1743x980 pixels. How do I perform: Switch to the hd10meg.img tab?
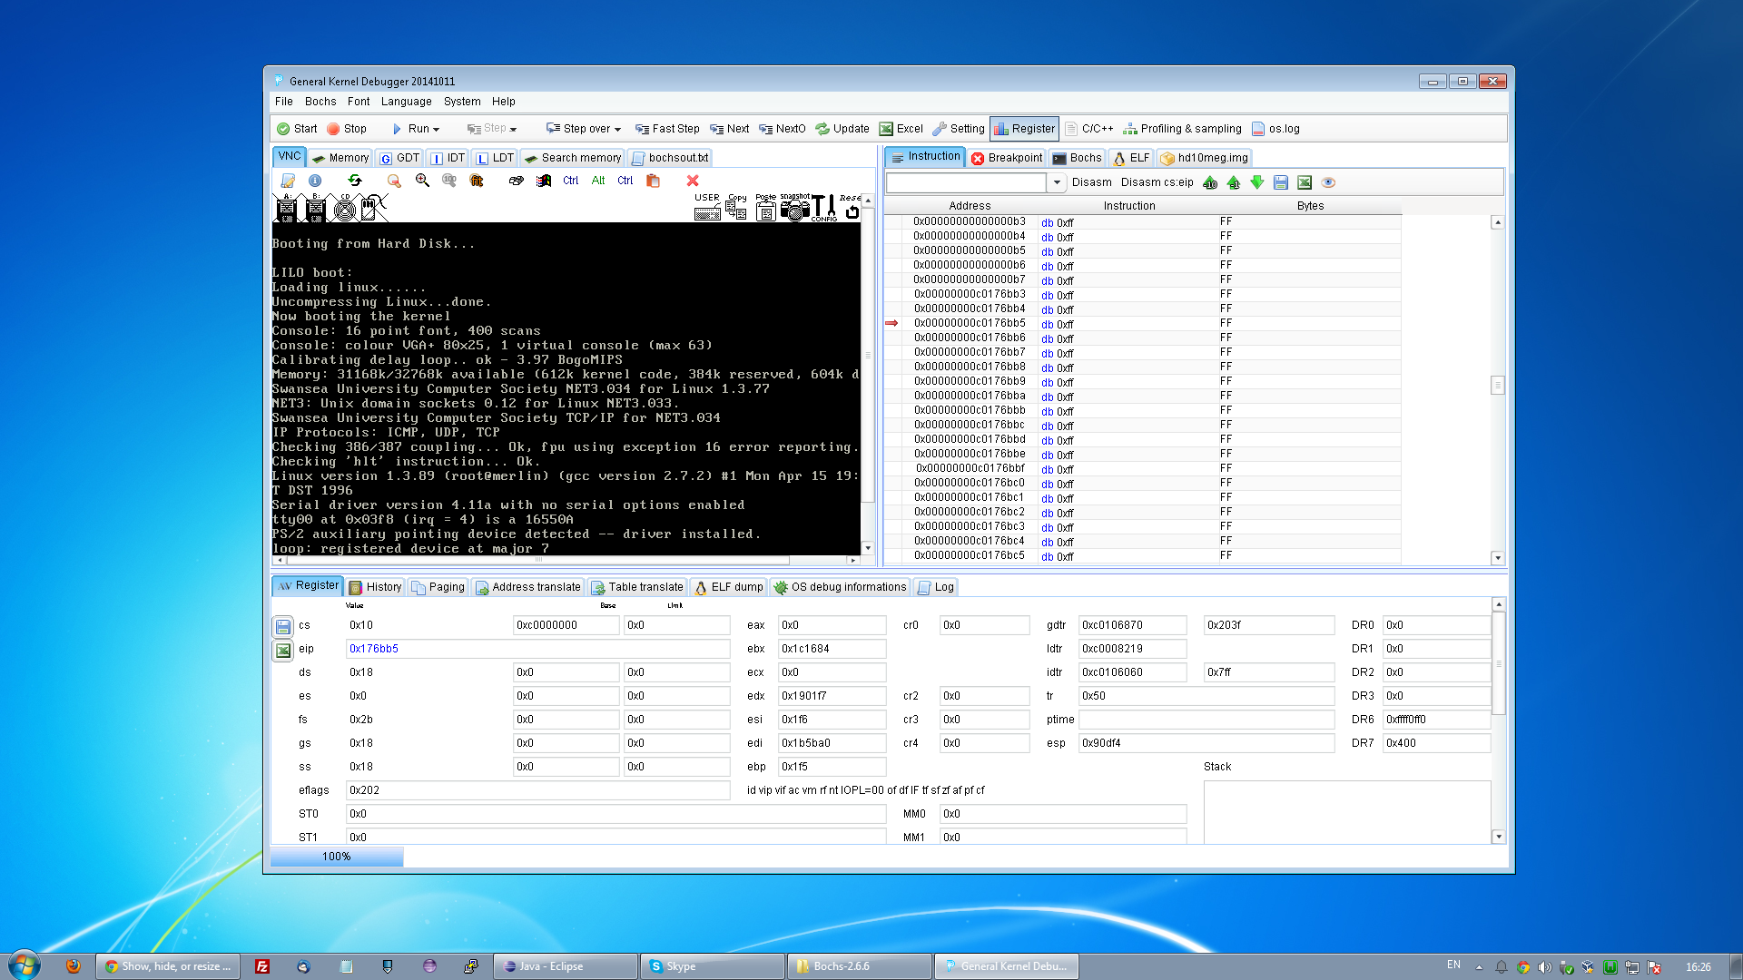click(1204, 158)
